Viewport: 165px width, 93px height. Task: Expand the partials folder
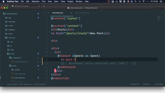(12, 70)
